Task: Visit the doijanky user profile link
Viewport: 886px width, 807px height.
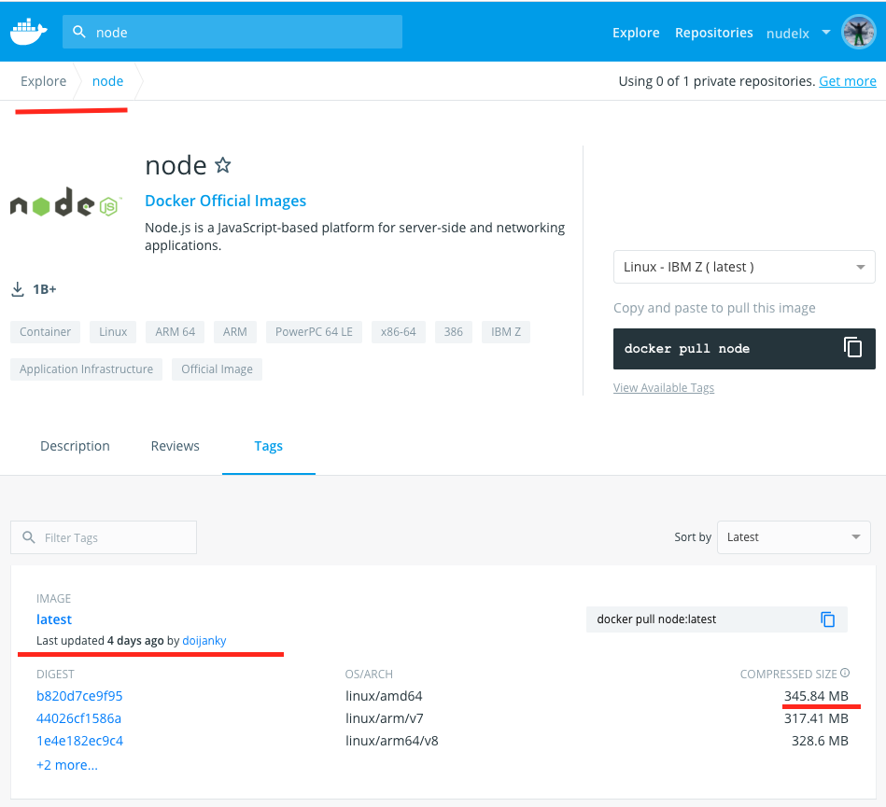Action: [x=204, y=640]
